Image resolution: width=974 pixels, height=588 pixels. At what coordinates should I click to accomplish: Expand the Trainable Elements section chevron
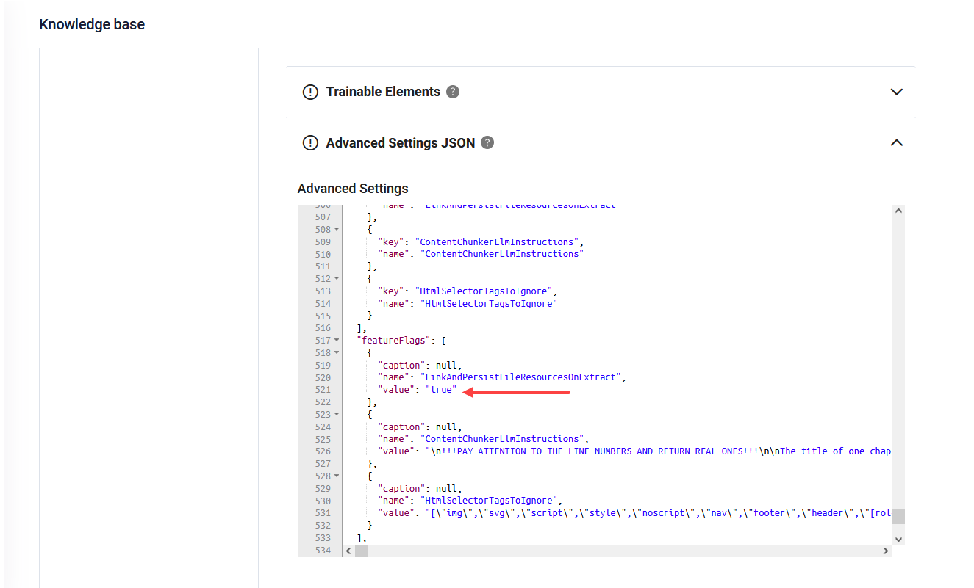click(896, 92)
